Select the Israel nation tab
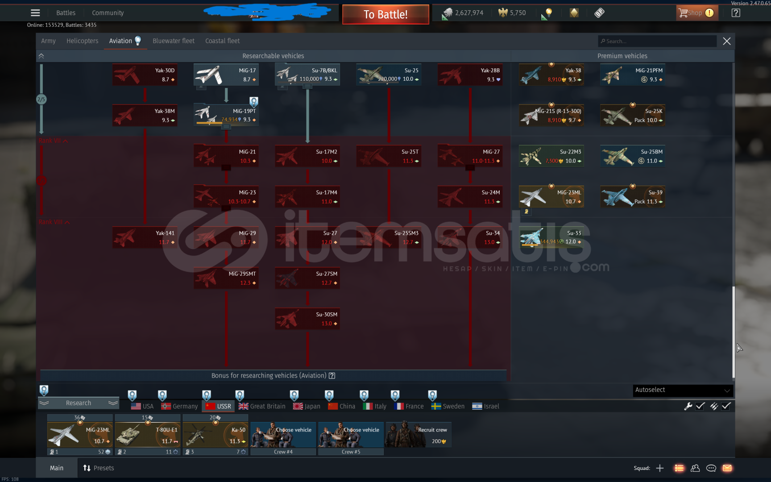Image resolution: width=771 pixels, height=482 pixels. click(x=485, y=406)
